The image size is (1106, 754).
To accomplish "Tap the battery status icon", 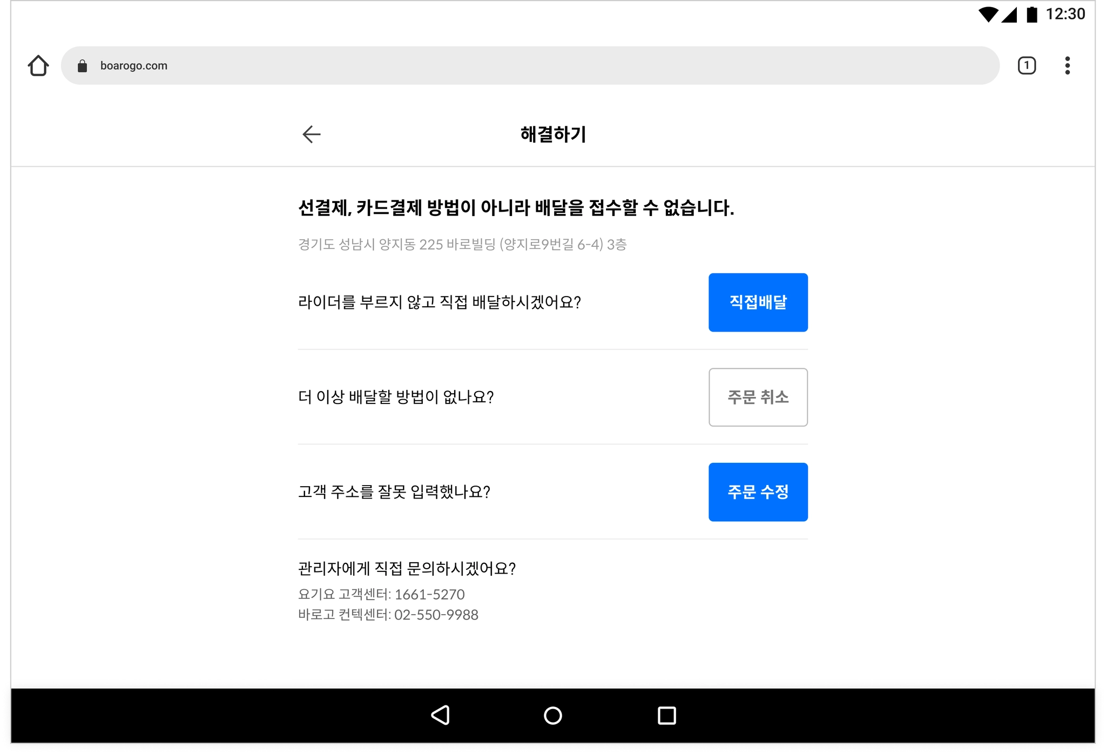I will click(1031, 14).
